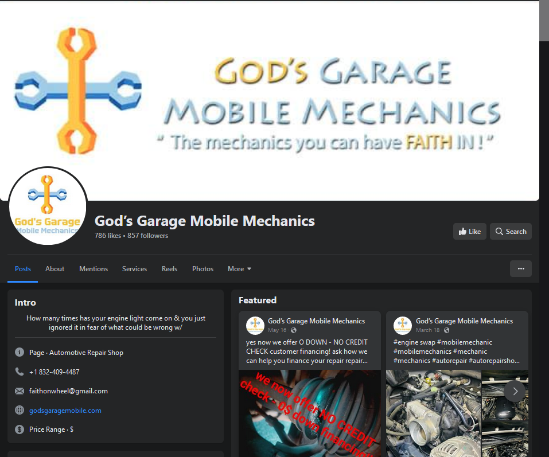Click the email envelope icon
This screenshot has width=549, height=457.
click(x=19, y=390)
